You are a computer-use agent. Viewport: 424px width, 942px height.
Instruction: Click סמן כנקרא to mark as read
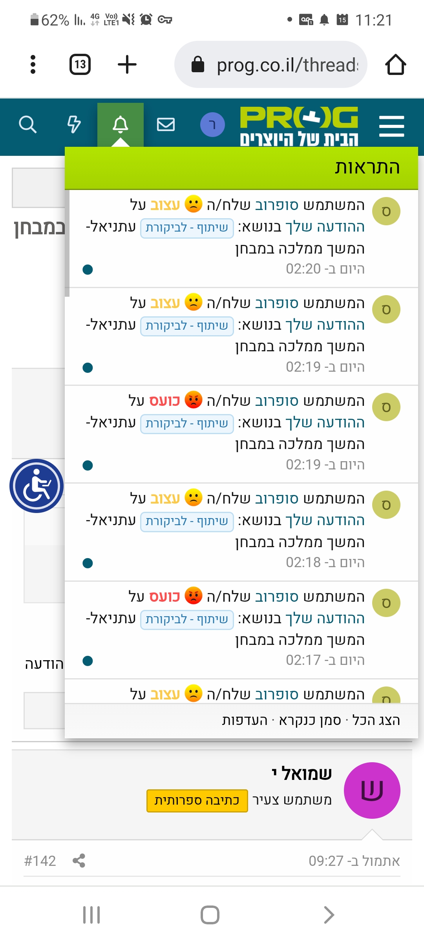tap(310, 720)
